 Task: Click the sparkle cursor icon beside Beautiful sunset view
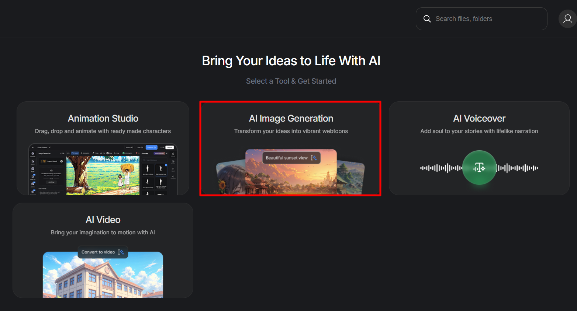tap(314, 158)
